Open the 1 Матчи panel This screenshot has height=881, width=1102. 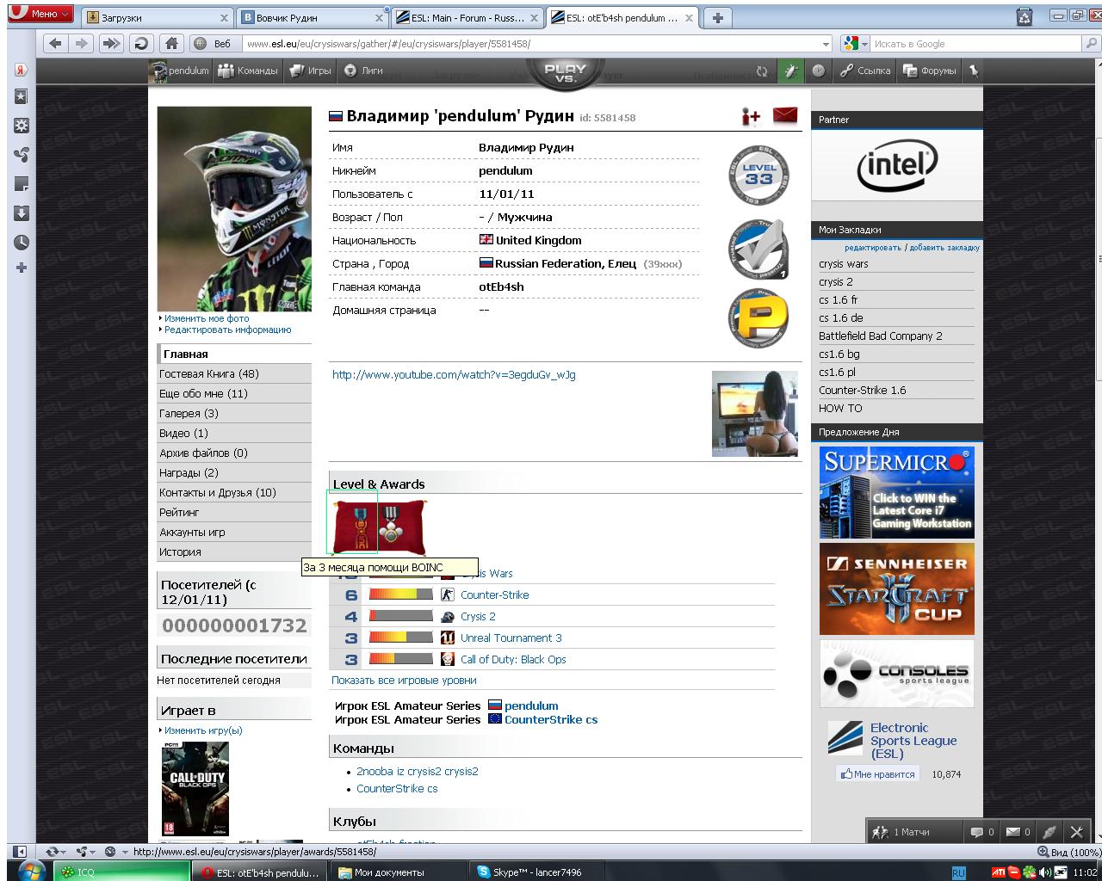pos(913,832)
